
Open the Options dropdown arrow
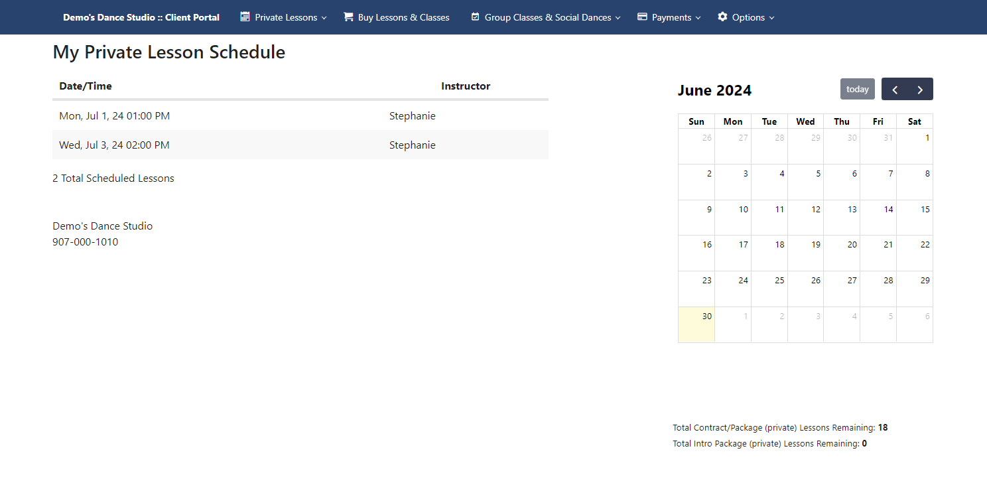pyautogui.click(x=771, y=18)
